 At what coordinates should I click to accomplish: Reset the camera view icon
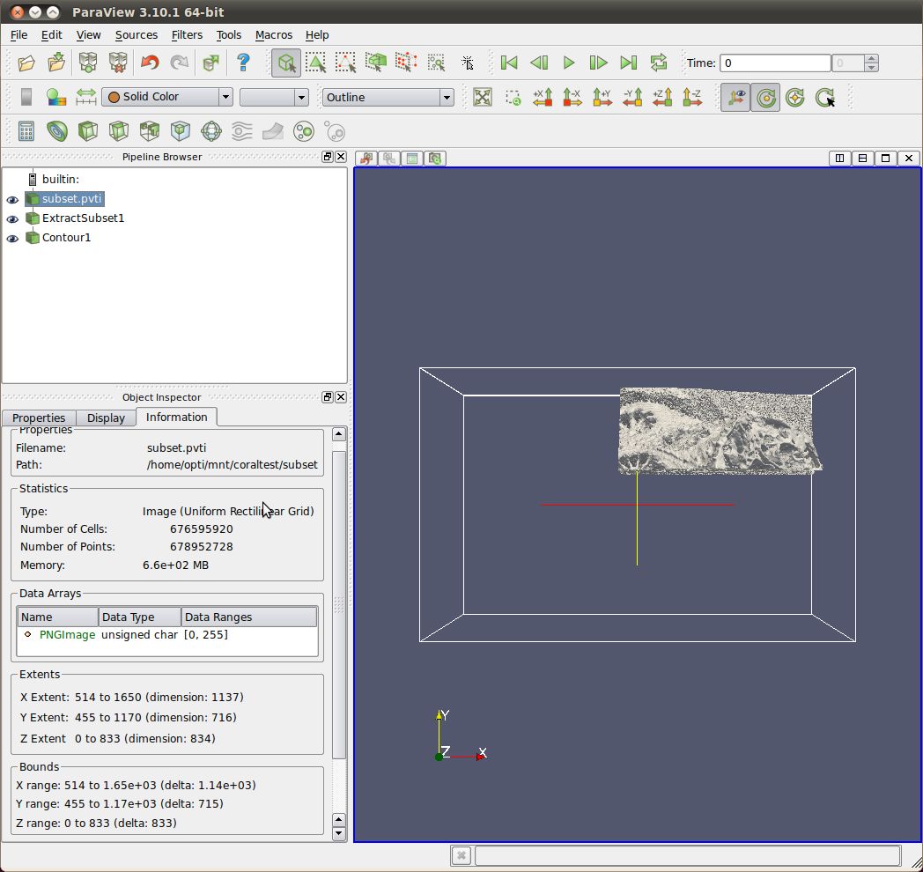click(482, 98)
